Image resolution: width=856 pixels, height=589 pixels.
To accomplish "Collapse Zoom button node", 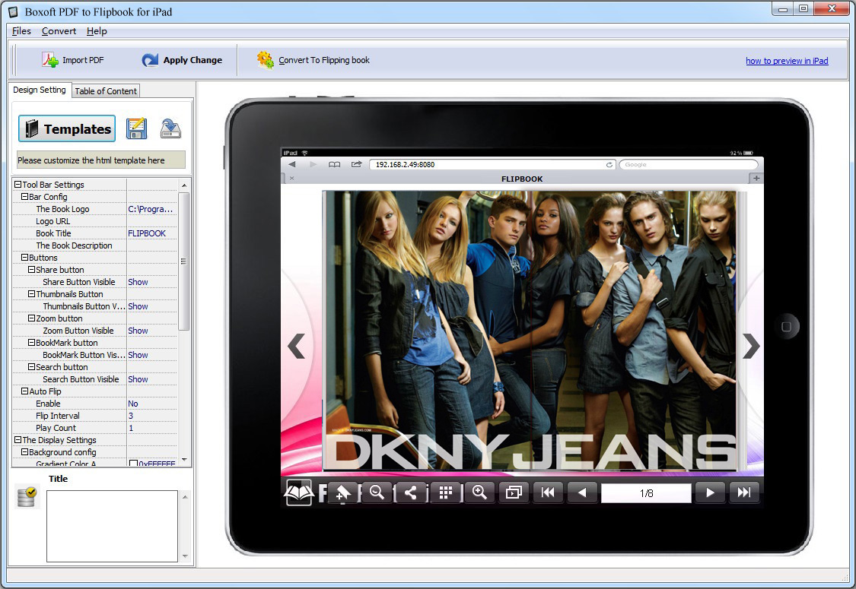I will pyautogui.click(x=32, y=318).
